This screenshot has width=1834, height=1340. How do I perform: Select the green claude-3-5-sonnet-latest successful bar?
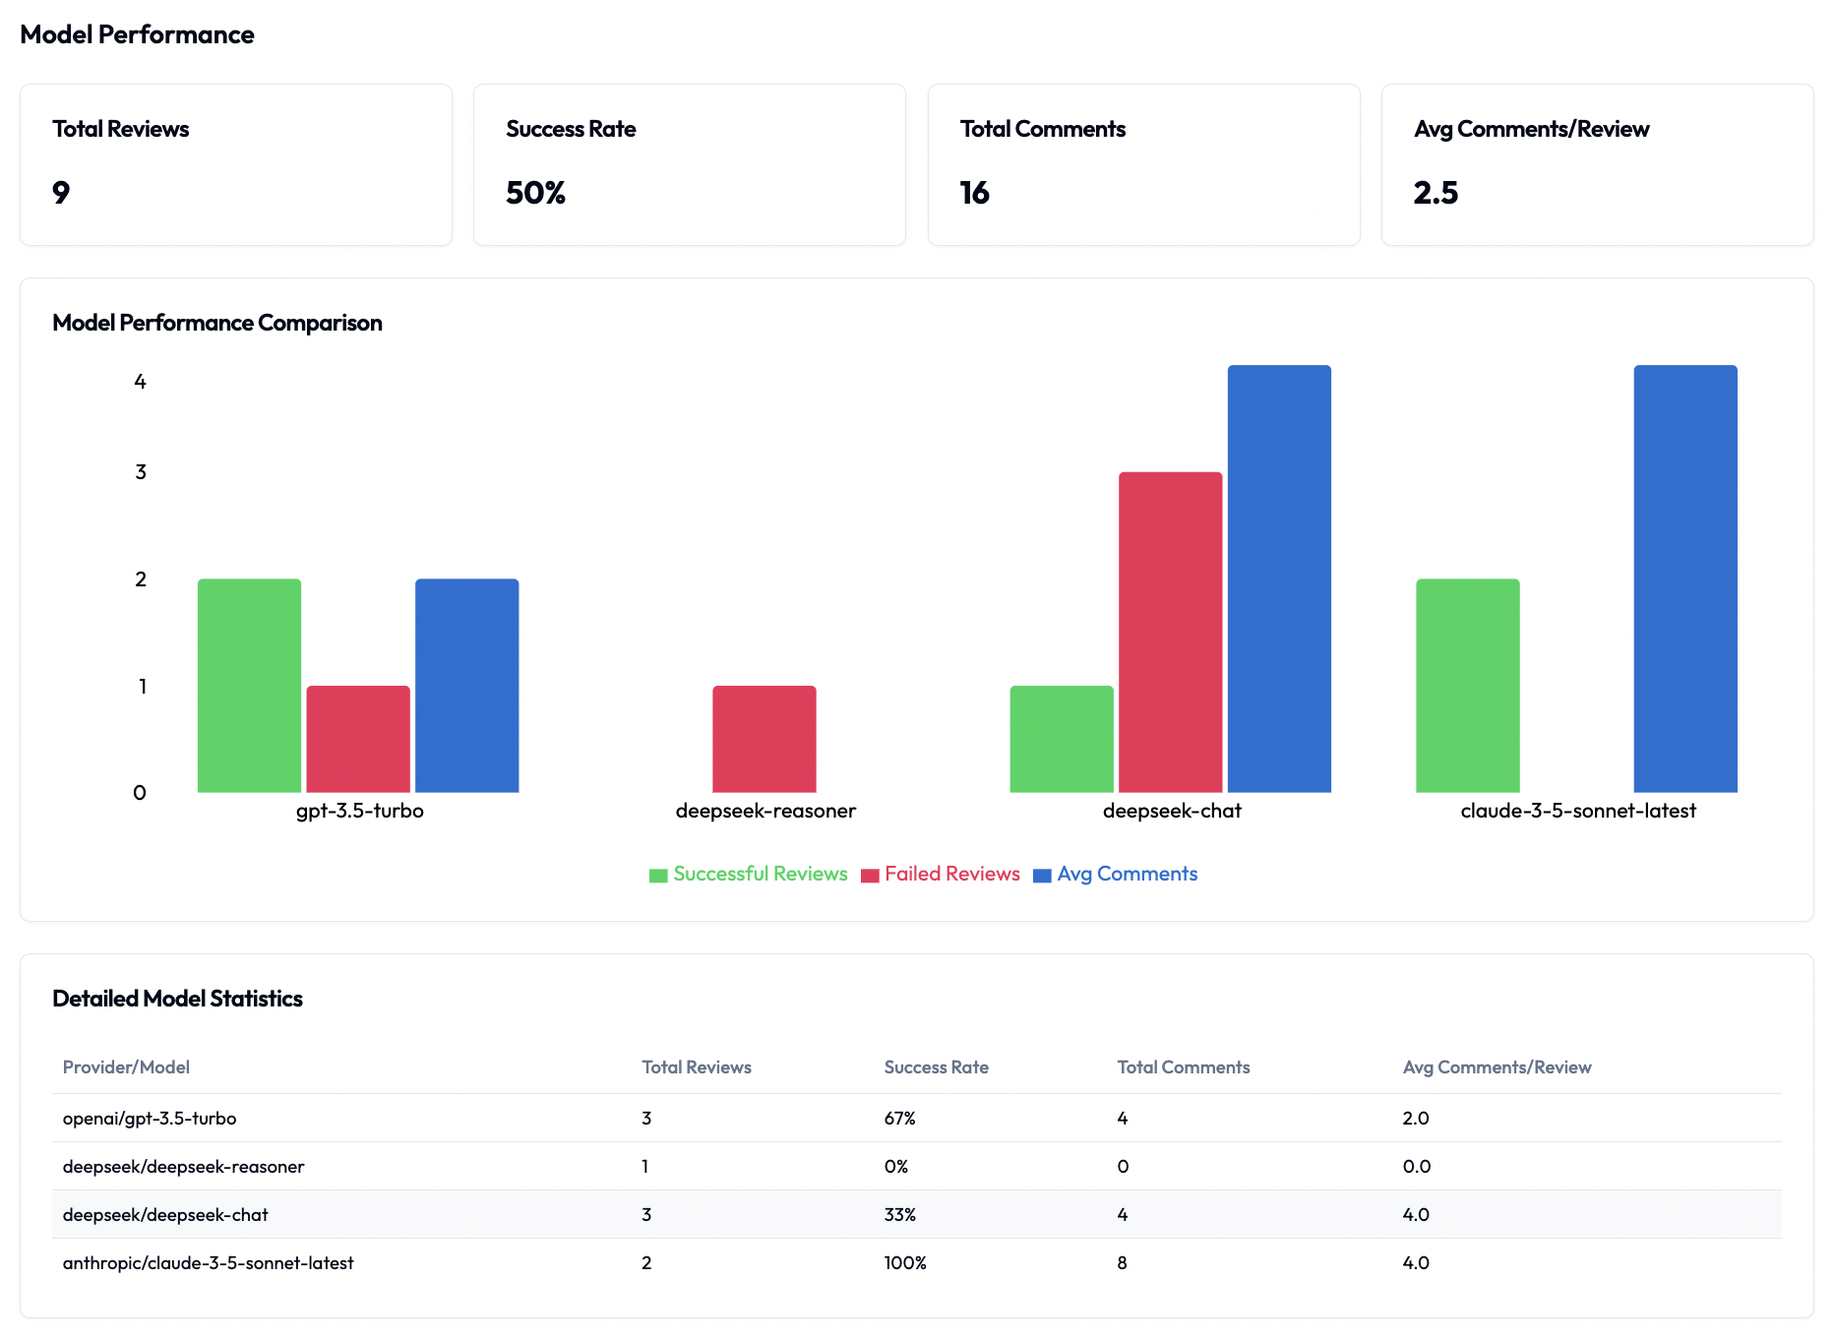click(x=1468, y=686)
